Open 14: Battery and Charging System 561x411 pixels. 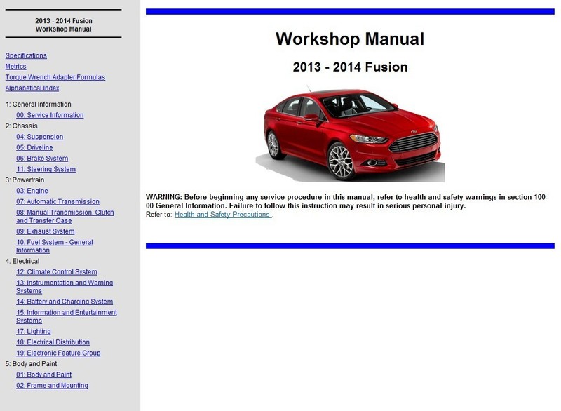pos(65,302)
